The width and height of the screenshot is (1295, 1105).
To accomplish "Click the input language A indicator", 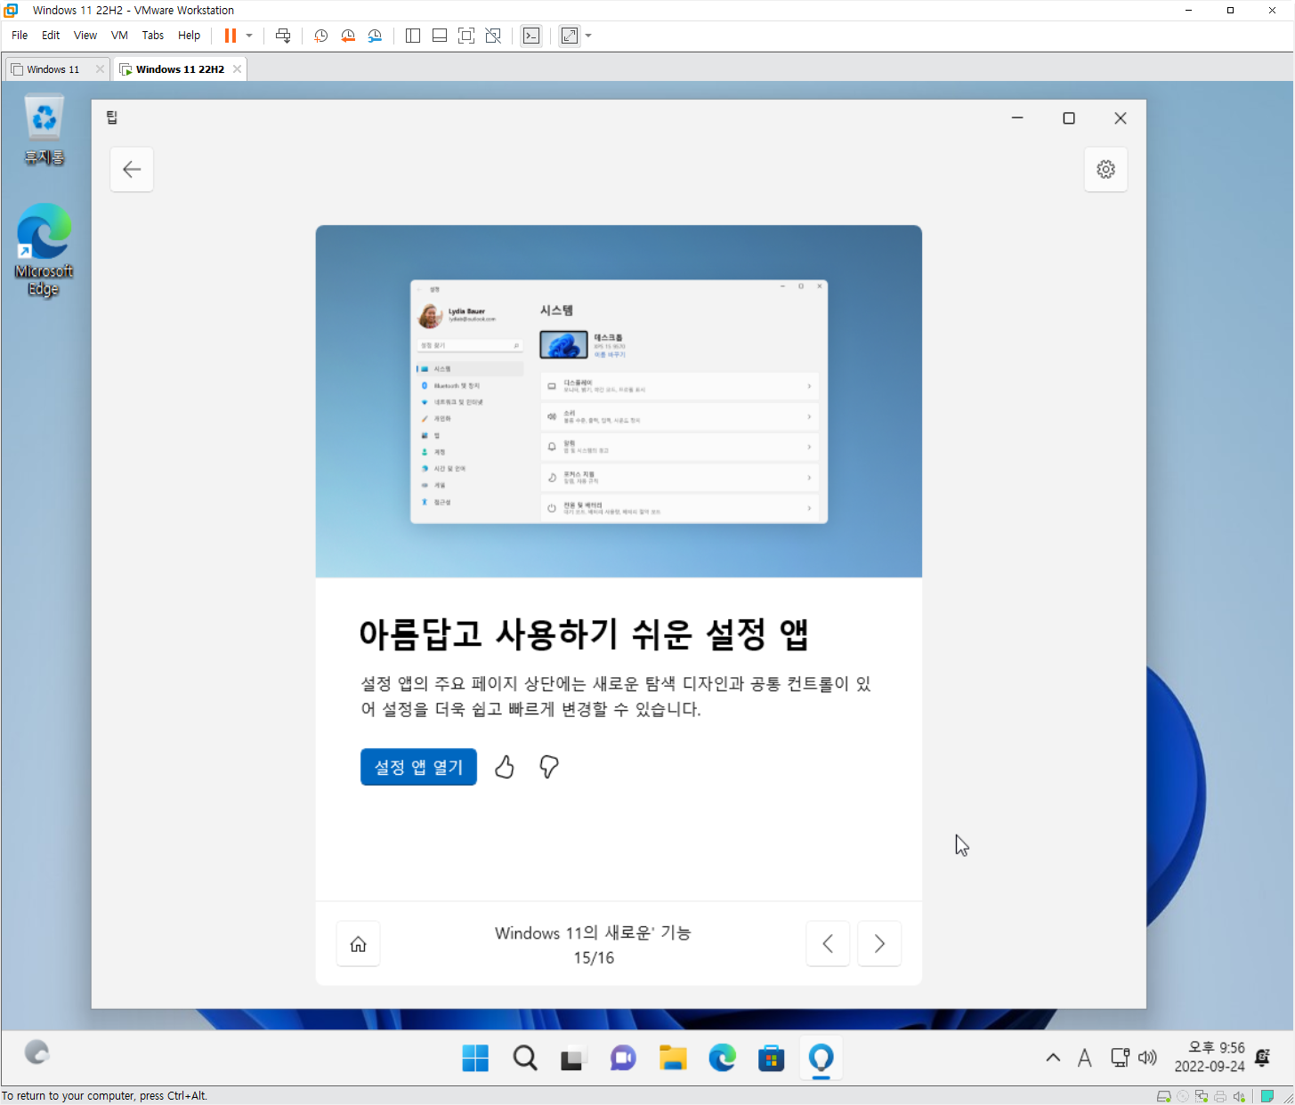I will tap(1084, 1058).
